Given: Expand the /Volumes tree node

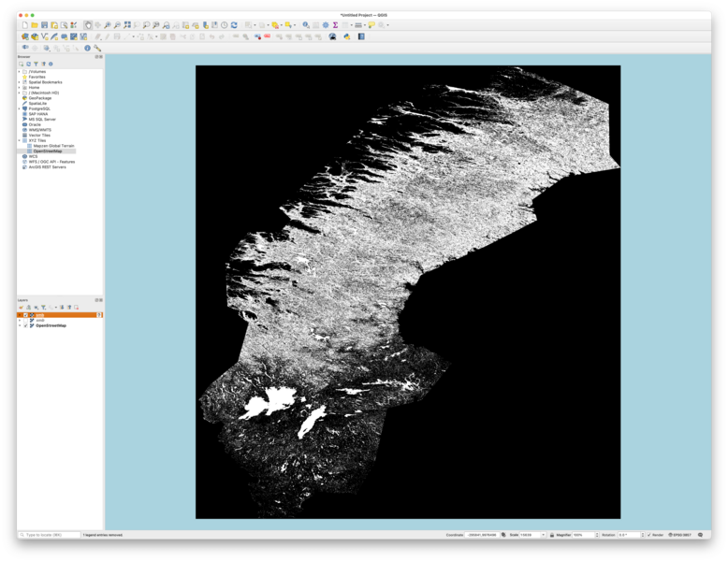Looking at the screenshot, I should coord(20,71).
